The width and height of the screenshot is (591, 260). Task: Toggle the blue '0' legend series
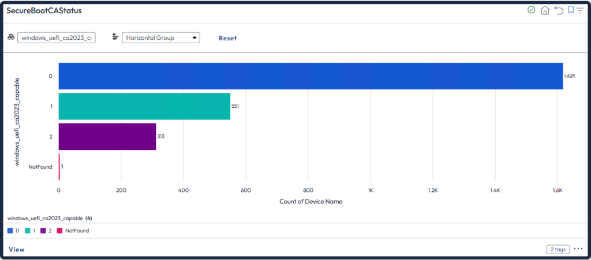(x=13, y=231)
